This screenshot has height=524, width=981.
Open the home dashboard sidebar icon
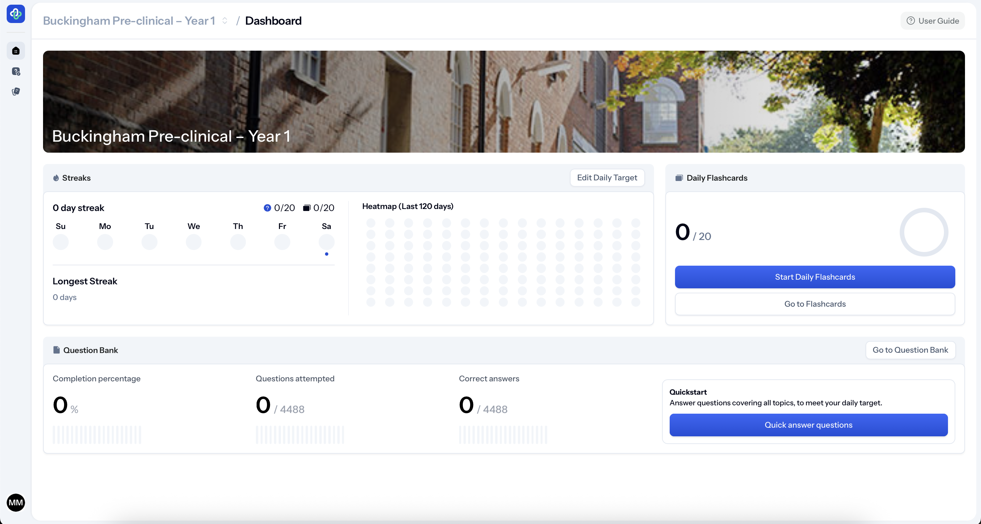point(16,51)
